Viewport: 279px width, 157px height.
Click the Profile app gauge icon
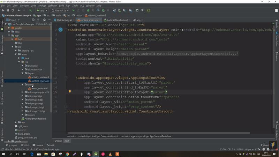tap(98, 10)
